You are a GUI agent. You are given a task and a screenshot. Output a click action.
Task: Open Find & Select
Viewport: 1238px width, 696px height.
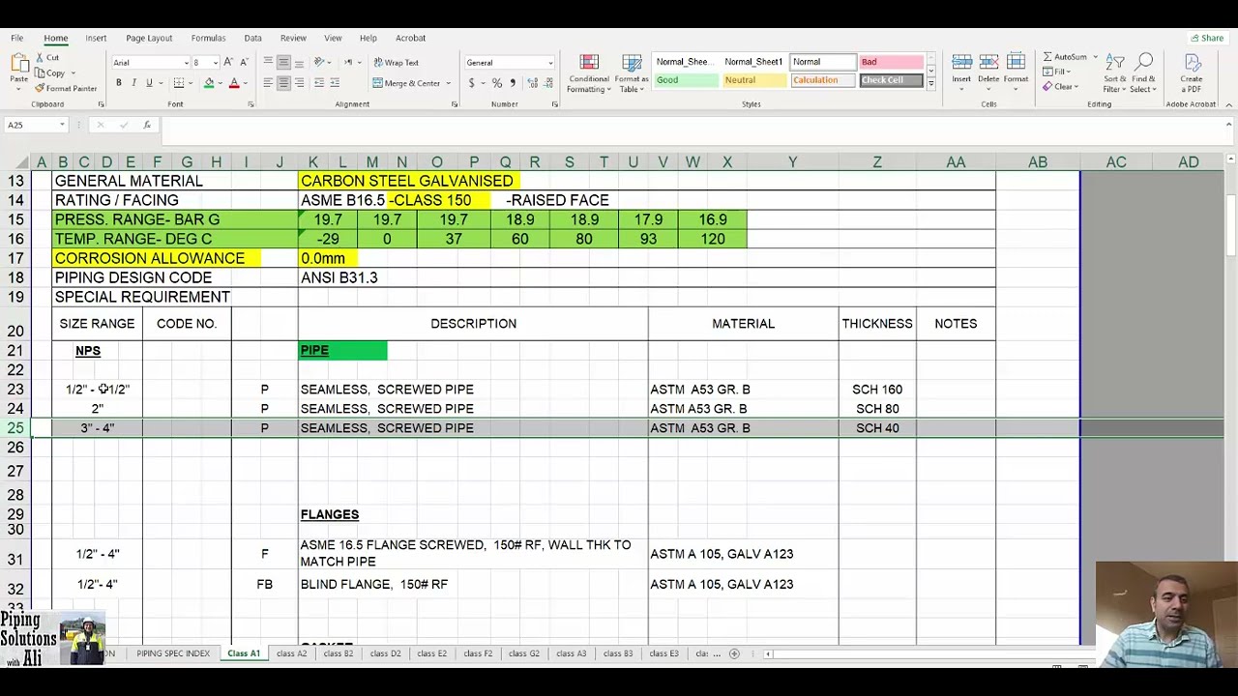[1143, 72]
